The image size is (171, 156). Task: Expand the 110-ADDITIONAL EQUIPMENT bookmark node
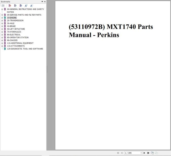2,43
